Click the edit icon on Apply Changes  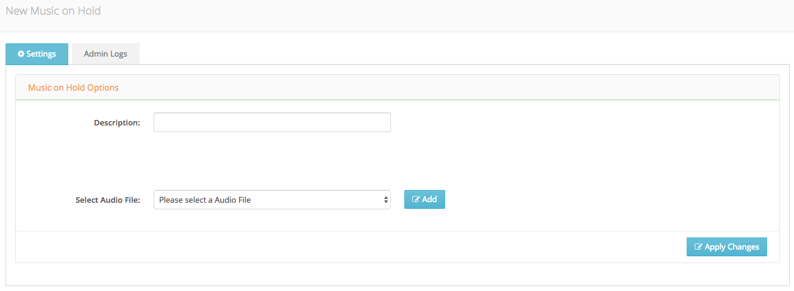click(x=698, y=247)
